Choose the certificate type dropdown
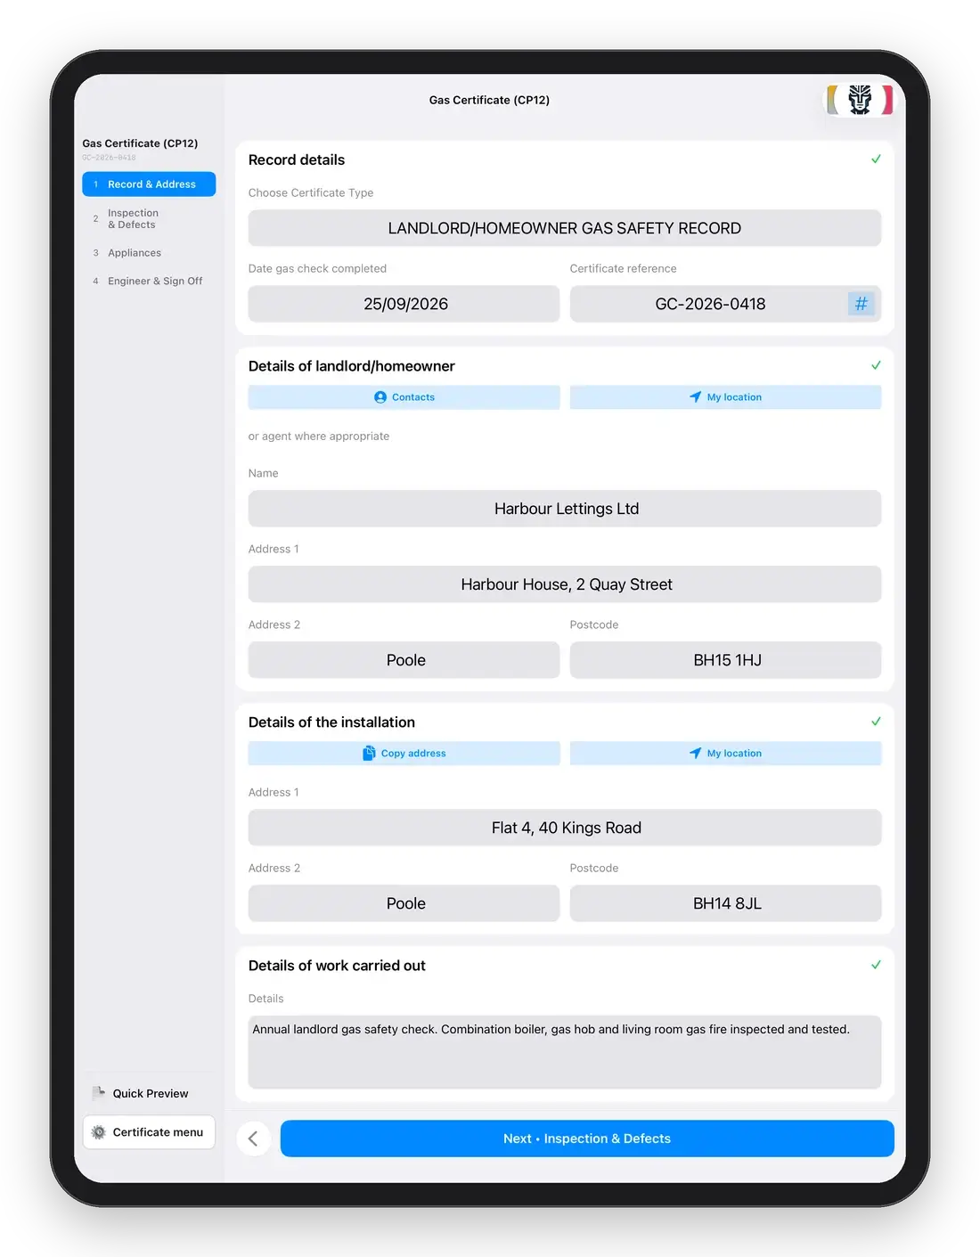This screenshot has height=1257, width=980. click(565, 228)
